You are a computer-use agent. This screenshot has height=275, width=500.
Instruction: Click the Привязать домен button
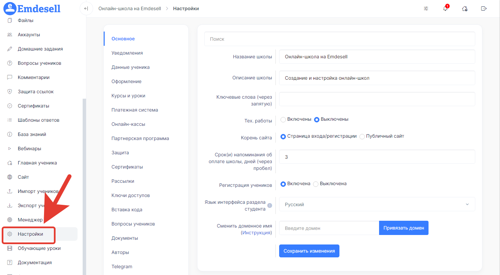coord(403,228)
